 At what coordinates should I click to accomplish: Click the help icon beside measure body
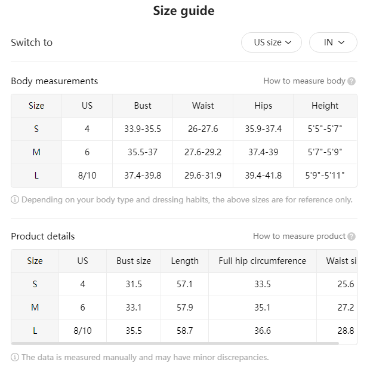click(351, 81)
